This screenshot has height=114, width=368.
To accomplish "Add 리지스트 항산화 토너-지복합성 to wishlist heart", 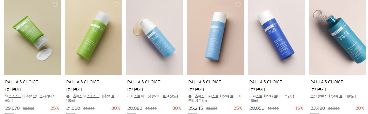I will pos(238,5).
